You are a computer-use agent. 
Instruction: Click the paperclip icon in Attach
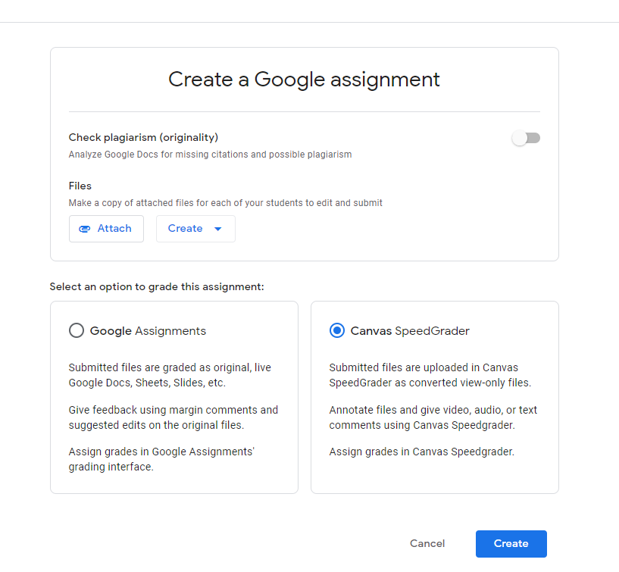pyautogui.click(x=85, y=229)
